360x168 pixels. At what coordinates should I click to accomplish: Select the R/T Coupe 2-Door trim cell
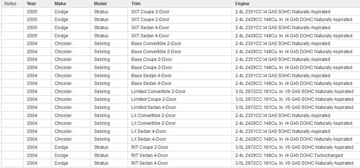[180, 147]
